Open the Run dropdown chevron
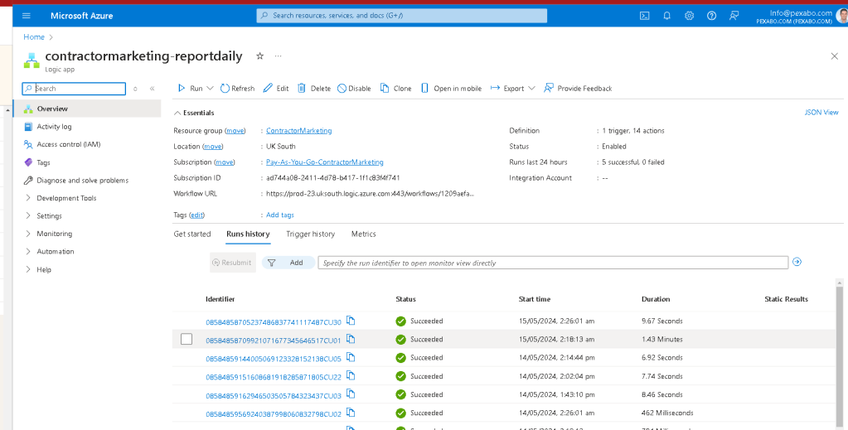The width and height of the screenshot is (848, 430). click(211, 88)
